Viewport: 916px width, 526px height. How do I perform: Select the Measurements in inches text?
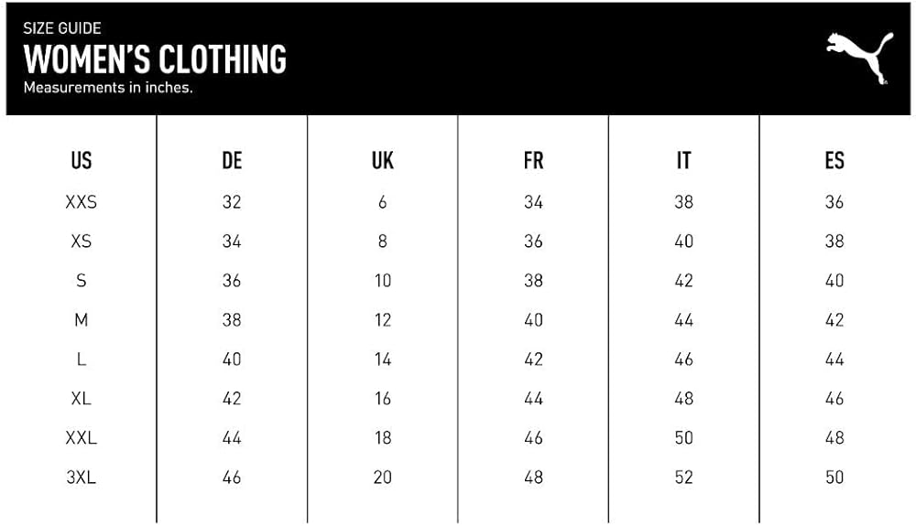(x=108, y=88)
